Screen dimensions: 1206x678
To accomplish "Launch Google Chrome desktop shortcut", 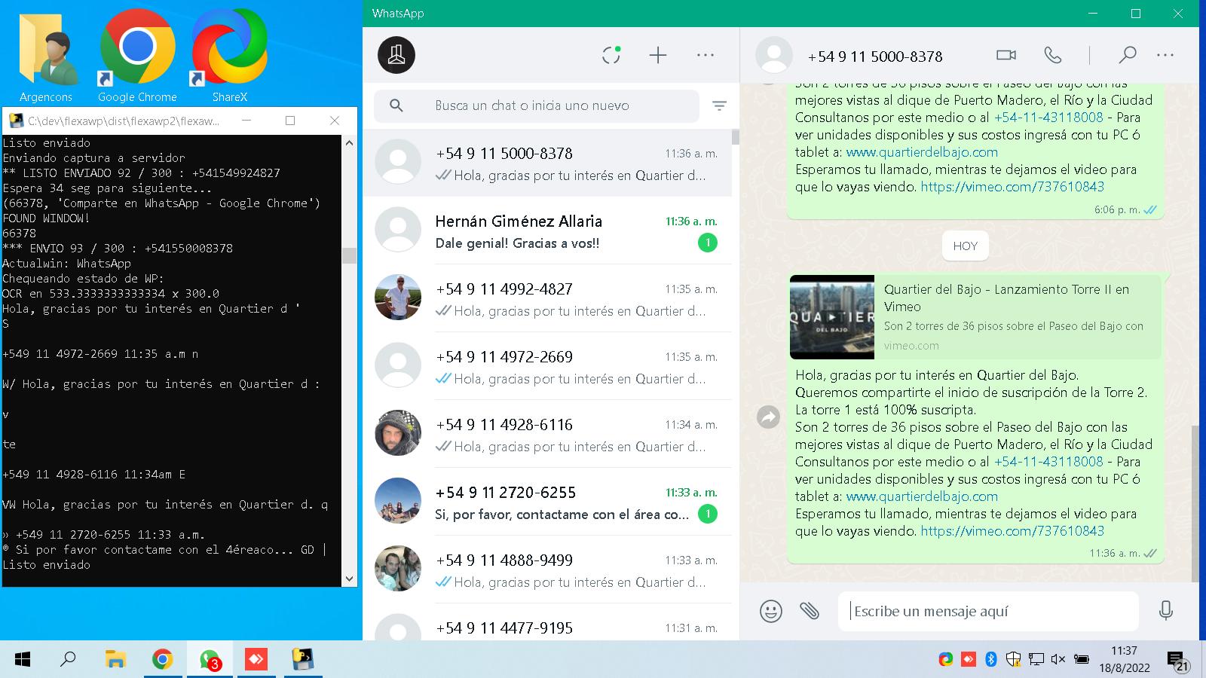I will [x=137, y=56].
